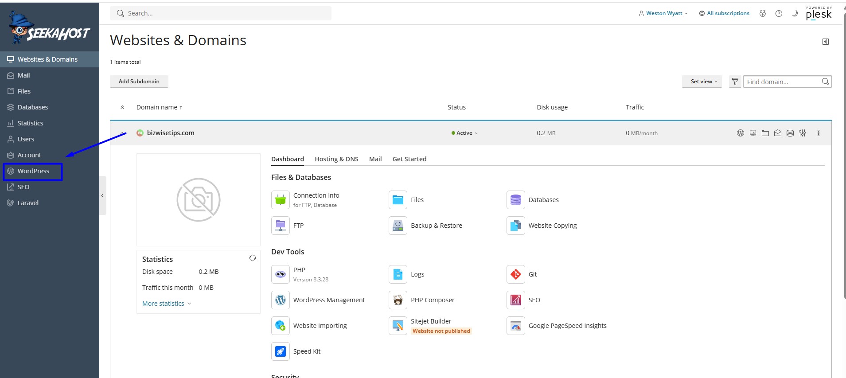The width and height of the screenshot is (846, 378).
Task: Toggle dark mode with moon icon
Action: tap(795, 13)
